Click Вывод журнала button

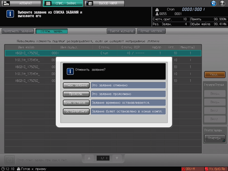121,31
